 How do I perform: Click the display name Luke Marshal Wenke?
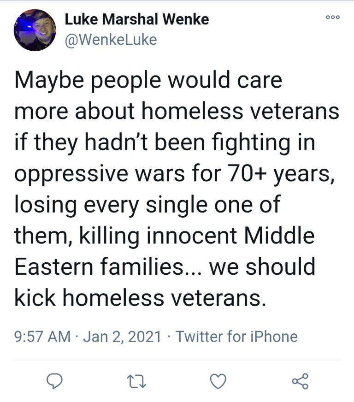pos(137,19)
